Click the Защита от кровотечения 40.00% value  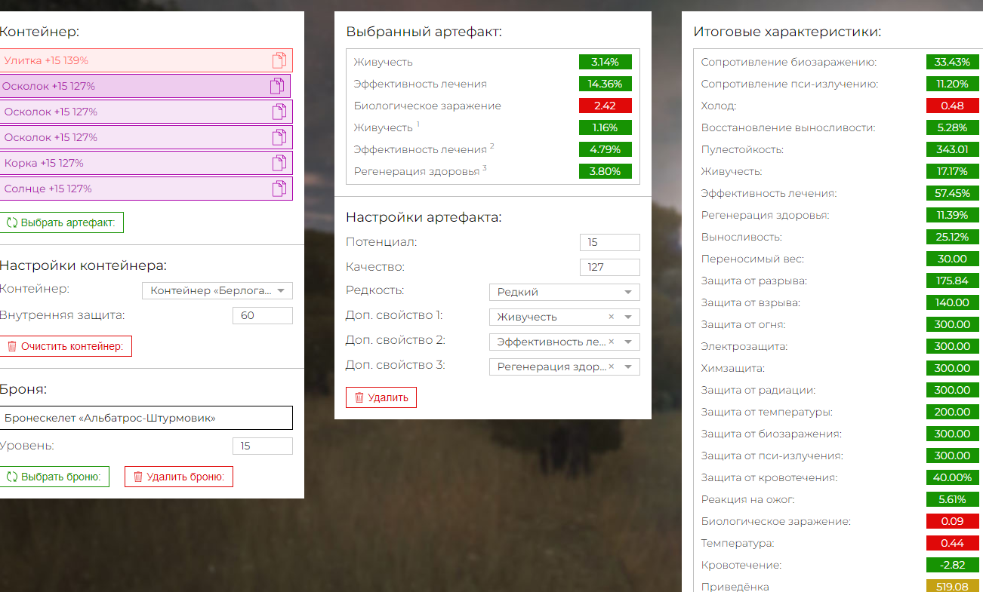coord(953,478)
